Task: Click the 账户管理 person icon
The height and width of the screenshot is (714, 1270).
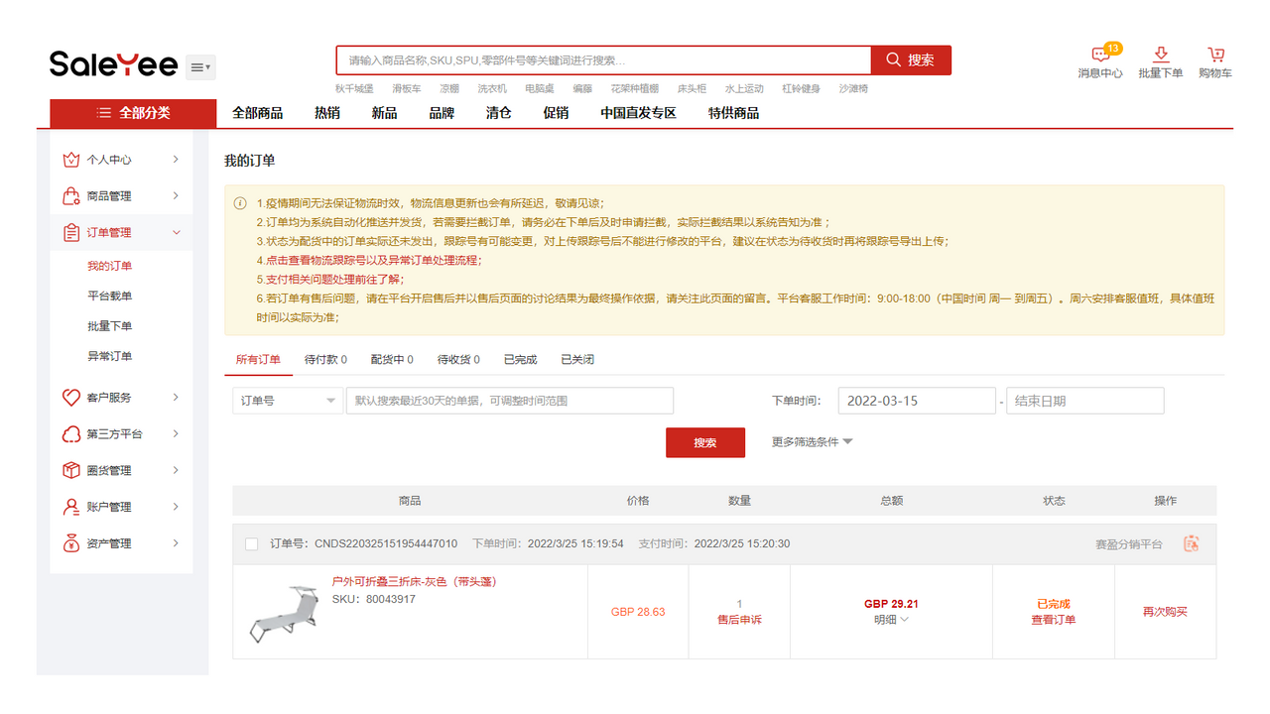Action: [x=70, y=507]
